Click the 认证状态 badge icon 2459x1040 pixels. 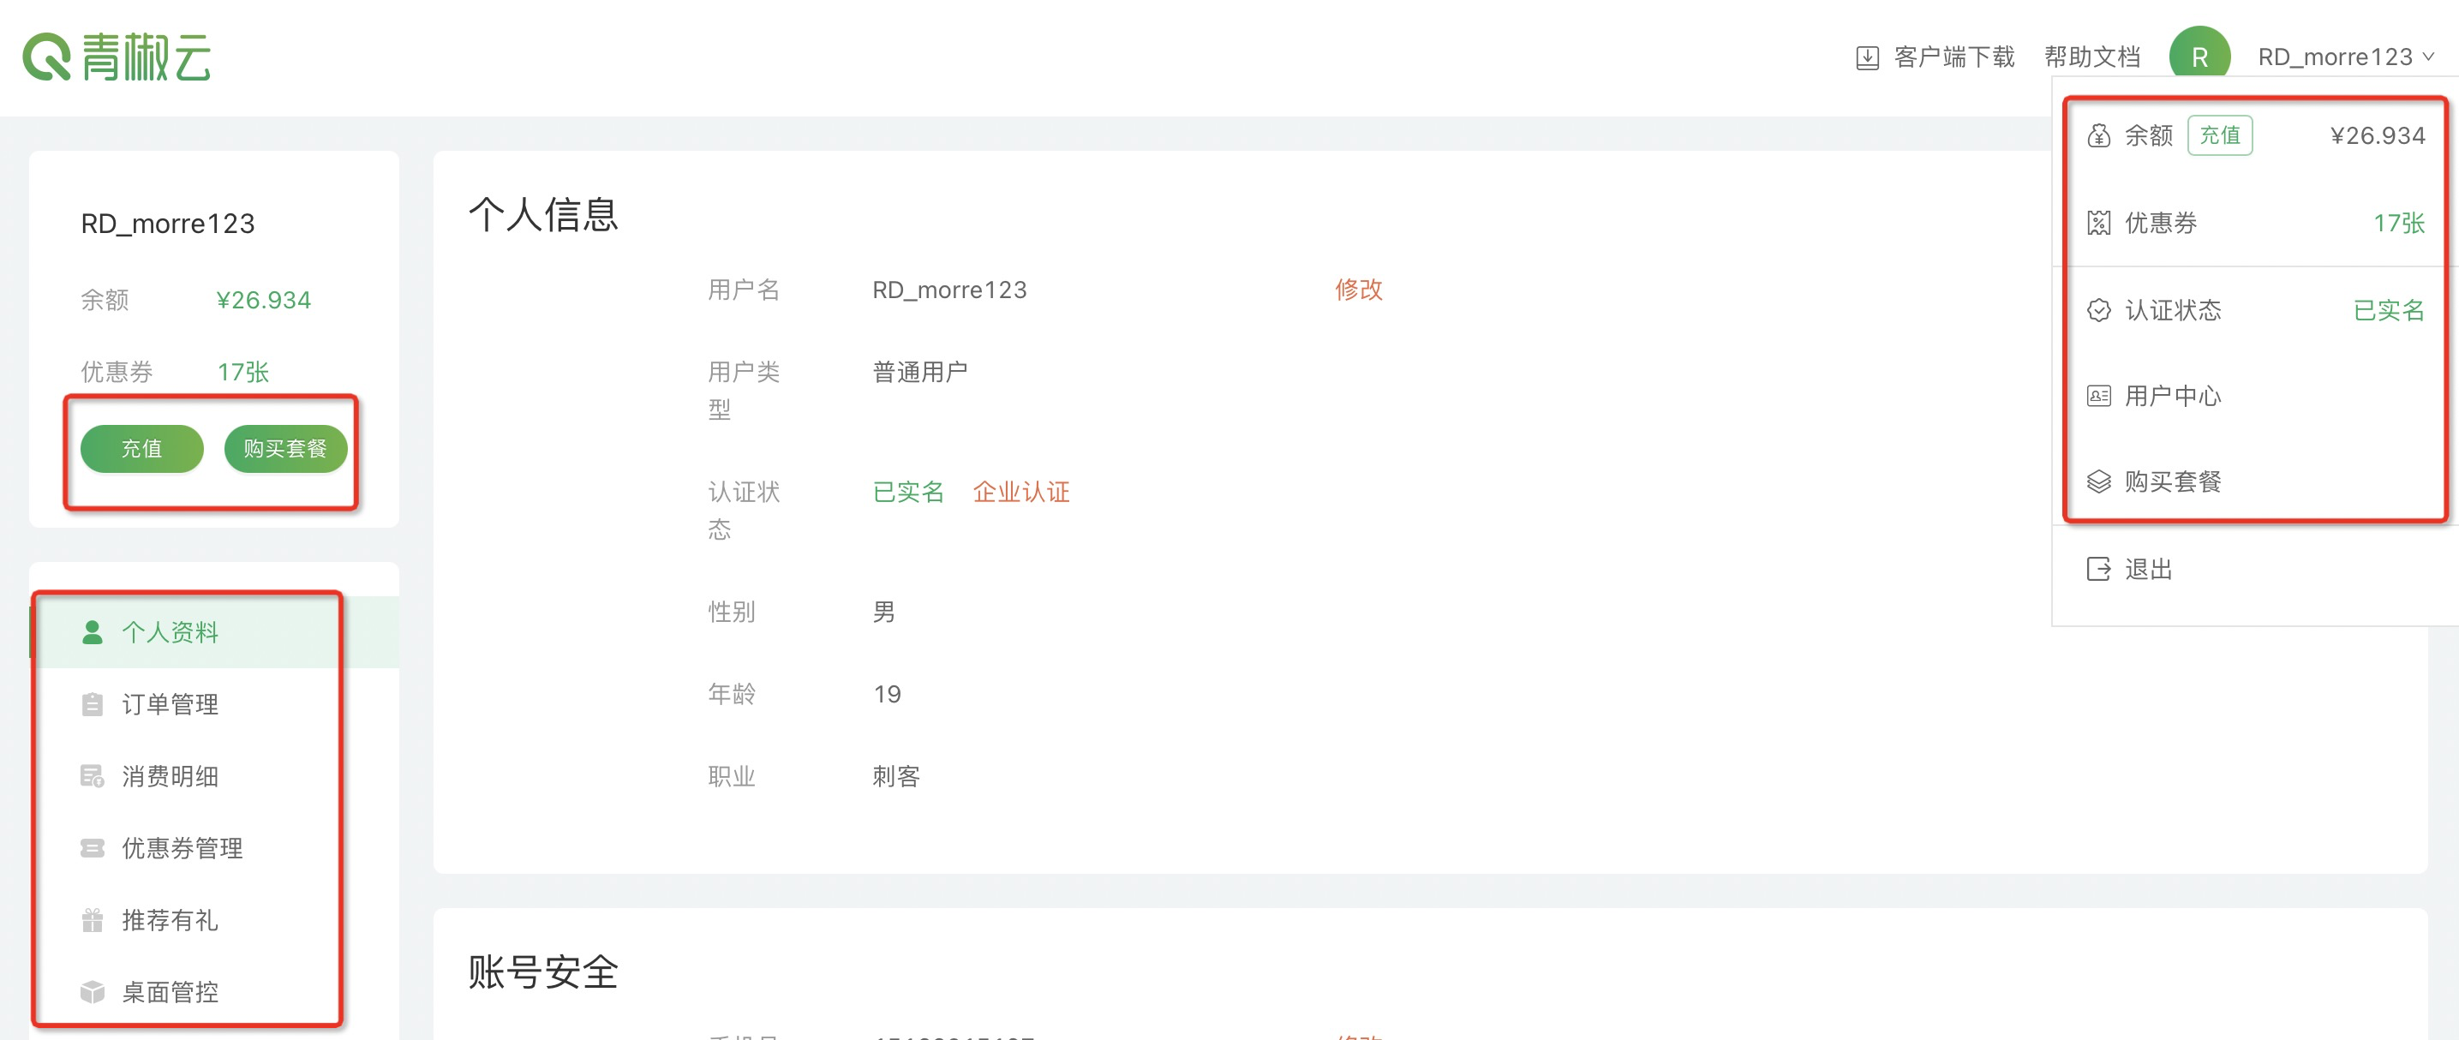click(2098, 310)
